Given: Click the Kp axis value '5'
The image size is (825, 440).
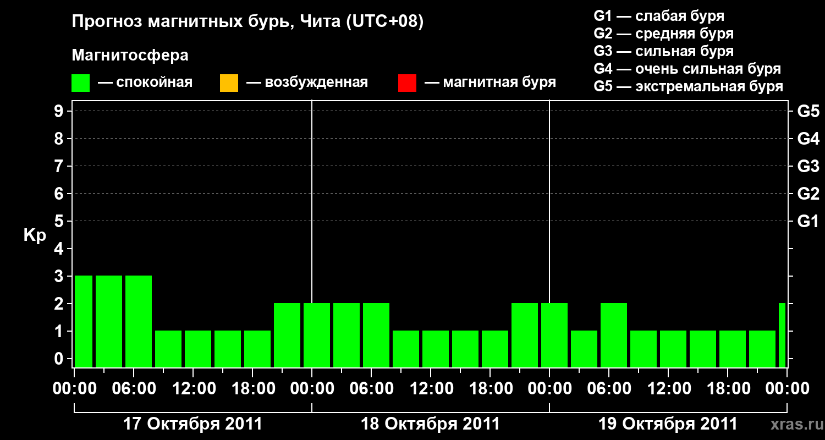Looking at the screenshot, I should (x=60, y=222).
